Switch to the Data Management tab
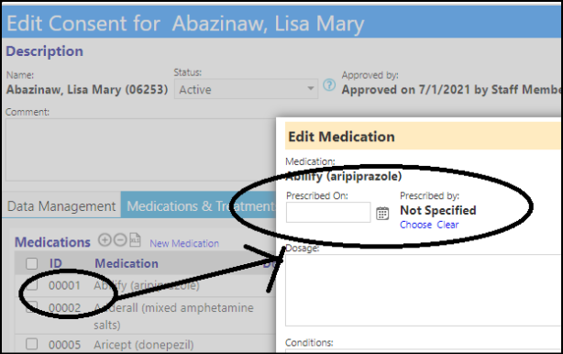Viewport: 563px width, 354px height. pos(61,206)
